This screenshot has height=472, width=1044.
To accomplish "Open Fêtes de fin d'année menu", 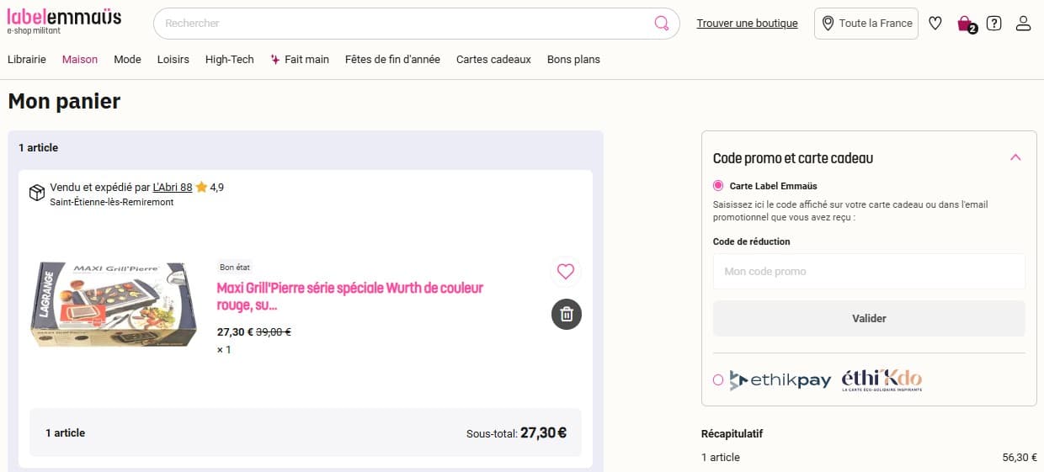I will click(392, 60).
